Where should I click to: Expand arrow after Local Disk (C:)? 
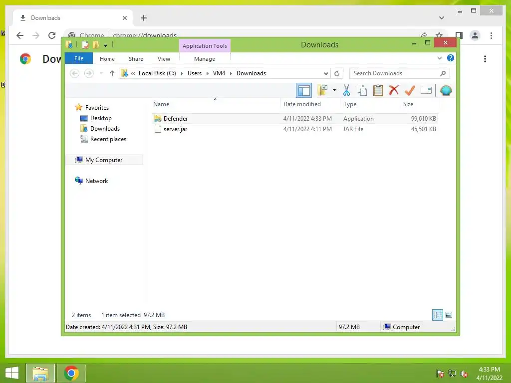(182, 74)
